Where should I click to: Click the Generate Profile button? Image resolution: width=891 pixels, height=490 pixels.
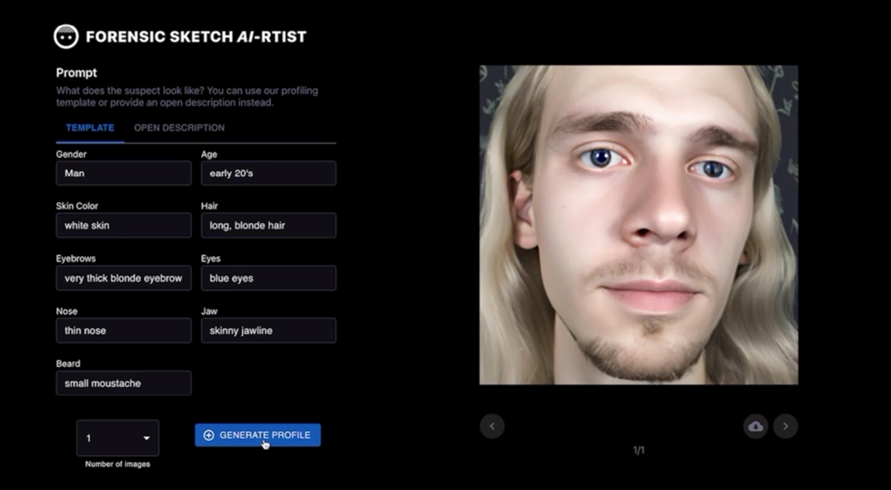click(257, 434)
